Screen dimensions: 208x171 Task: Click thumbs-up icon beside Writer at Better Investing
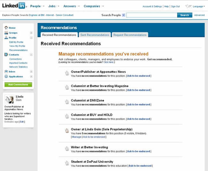pos(67,149)
